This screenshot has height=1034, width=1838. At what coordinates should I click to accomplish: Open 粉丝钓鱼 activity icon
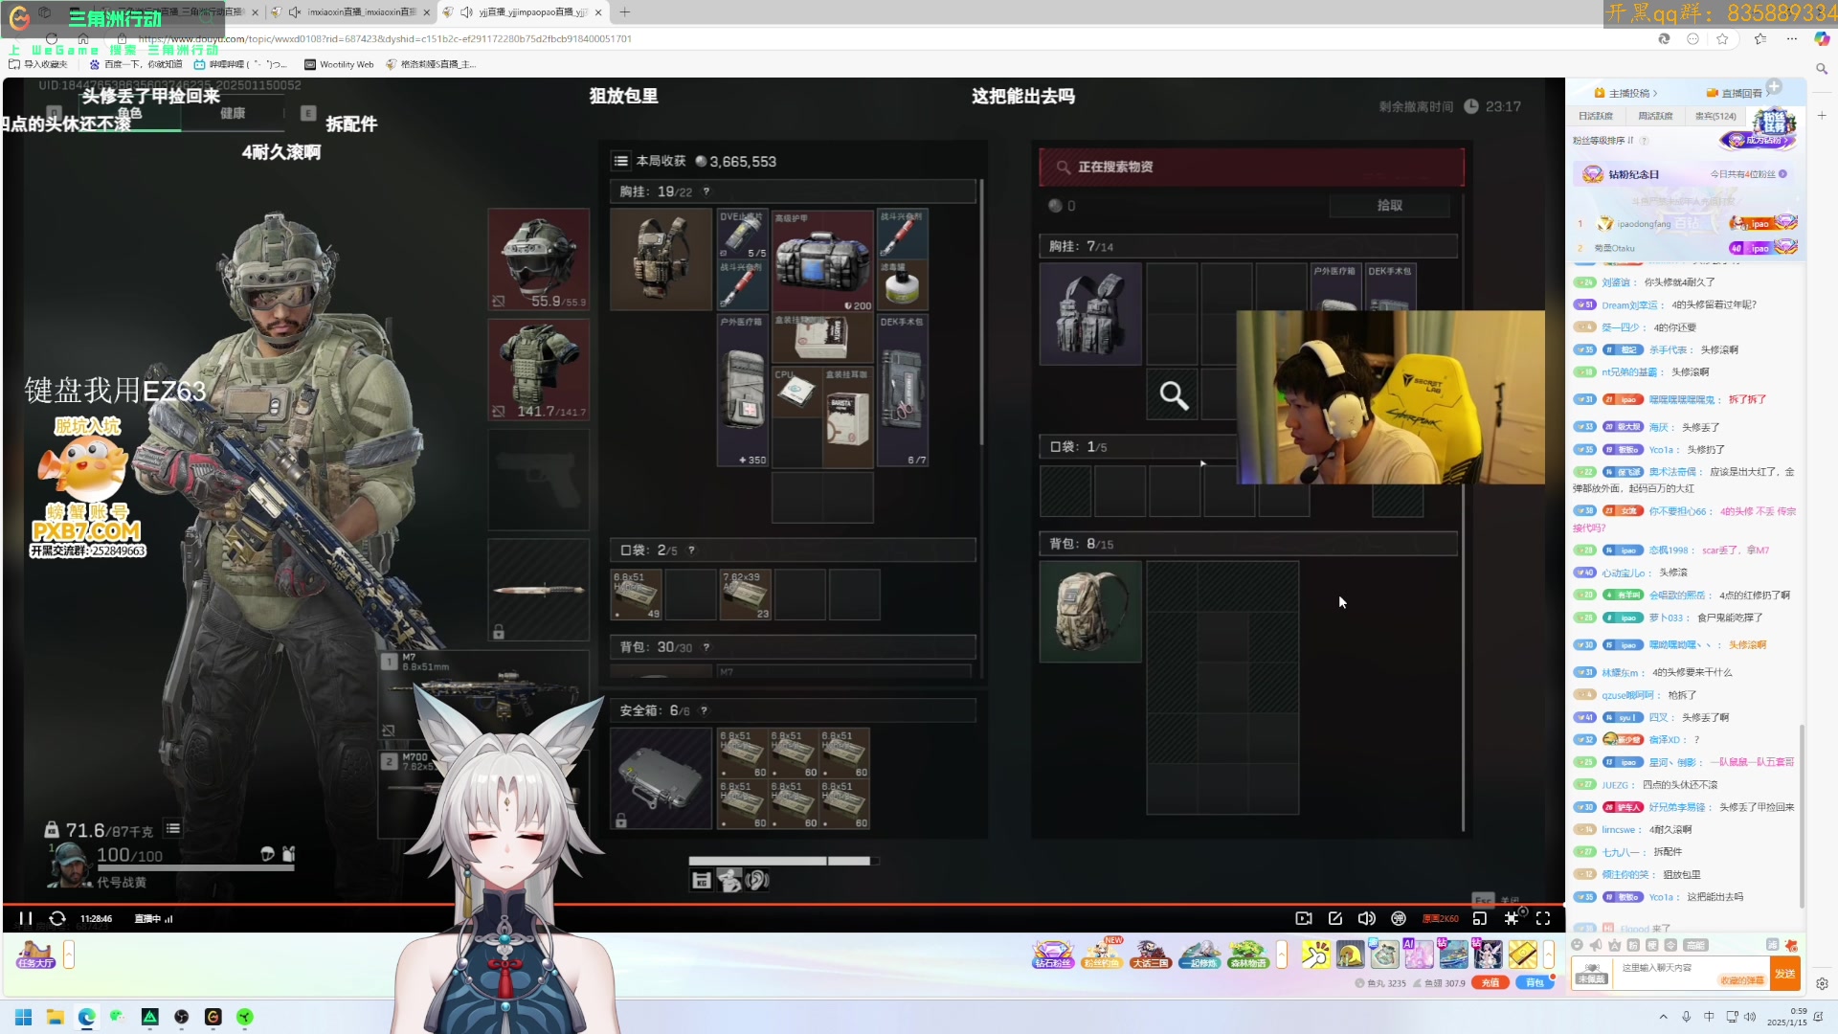[1102, 955]
